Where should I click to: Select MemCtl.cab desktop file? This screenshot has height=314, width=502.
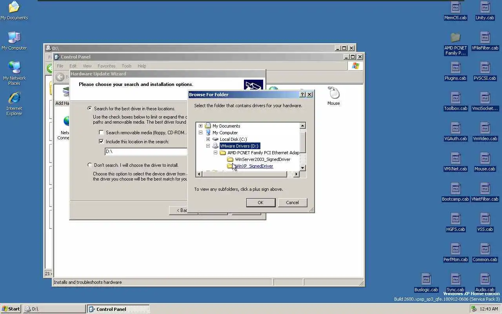[x=455, y=11]
